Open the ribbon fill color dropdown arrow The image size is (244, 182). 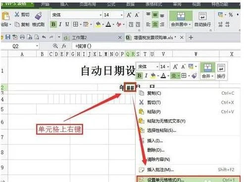click(x=103, y=24)
